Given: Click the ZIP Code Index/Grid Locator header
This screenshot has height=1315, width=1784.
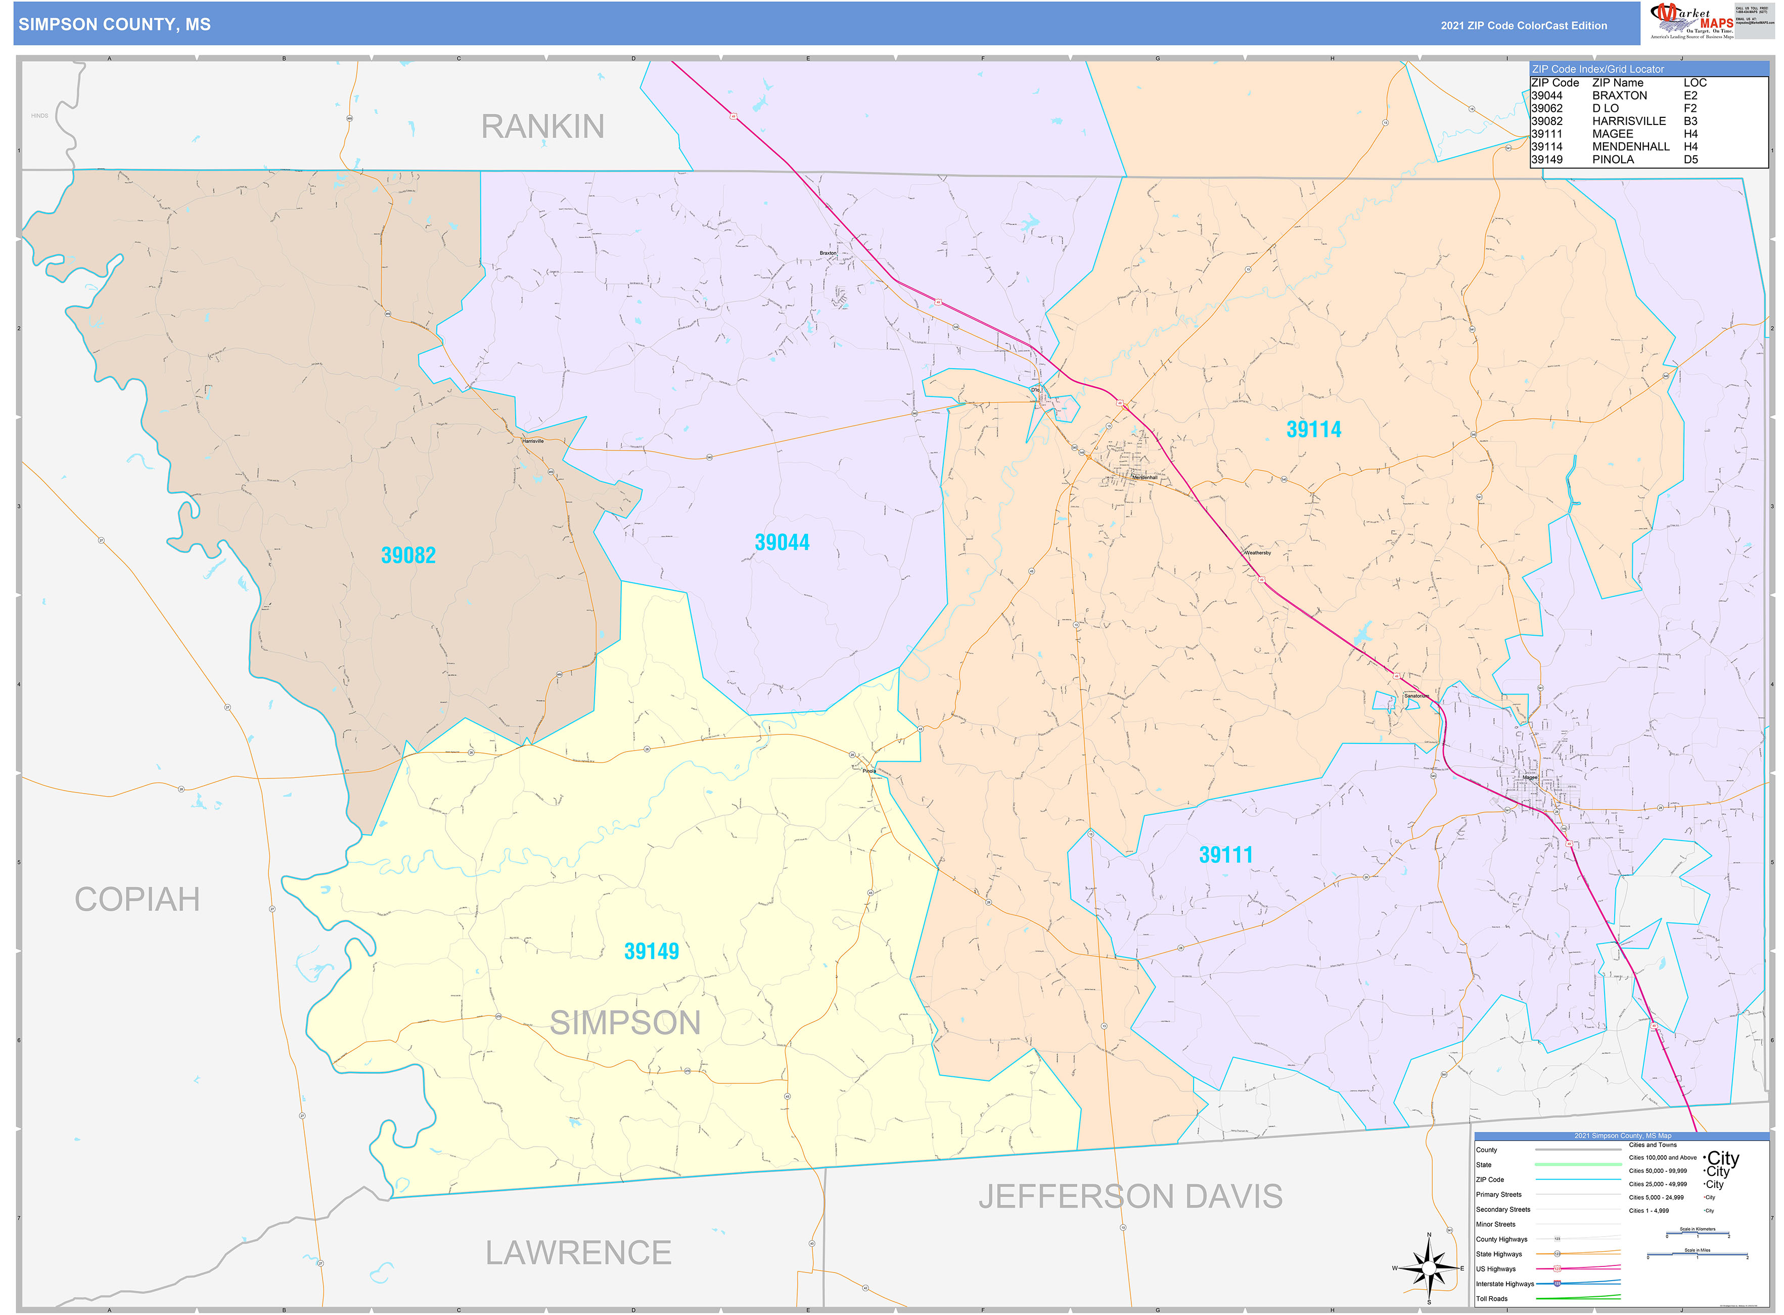Looking at the screenshot, I should [x=1649, y=69].
